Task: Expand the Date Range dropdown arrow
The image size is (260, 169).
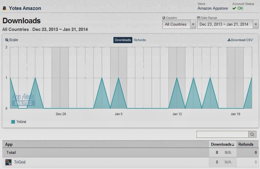Action: pyautogui.click(x=256, y=24)
